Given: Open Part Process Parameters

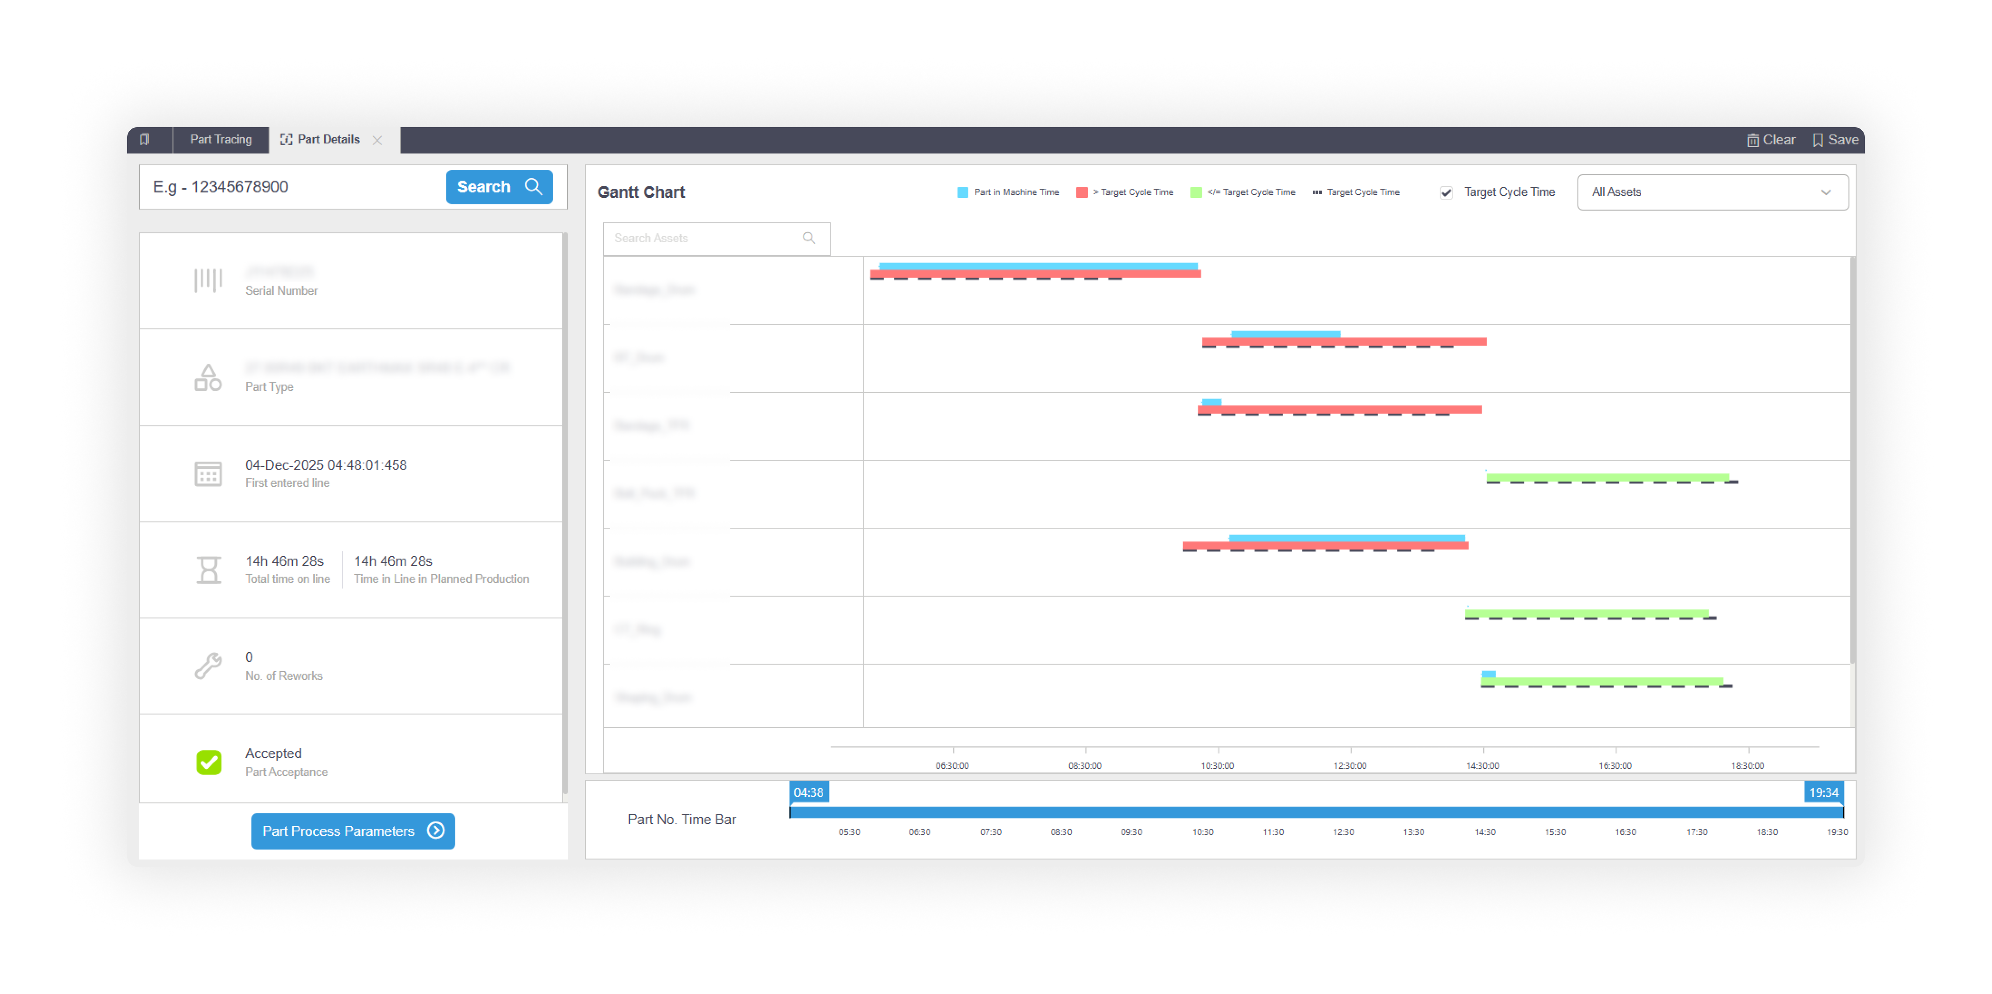Looking at the screenshot, I should (x=353, y=831).
